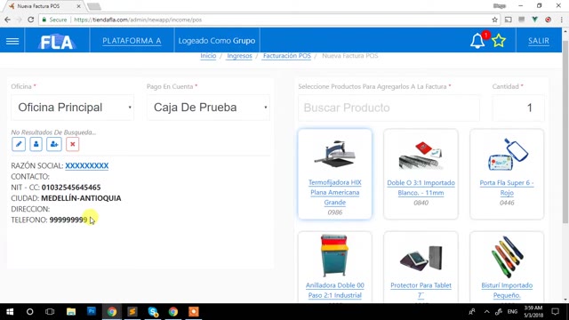Open PLATAFORMA A menu item
This screenshot has height=320, width=569.
pos(132,41)
